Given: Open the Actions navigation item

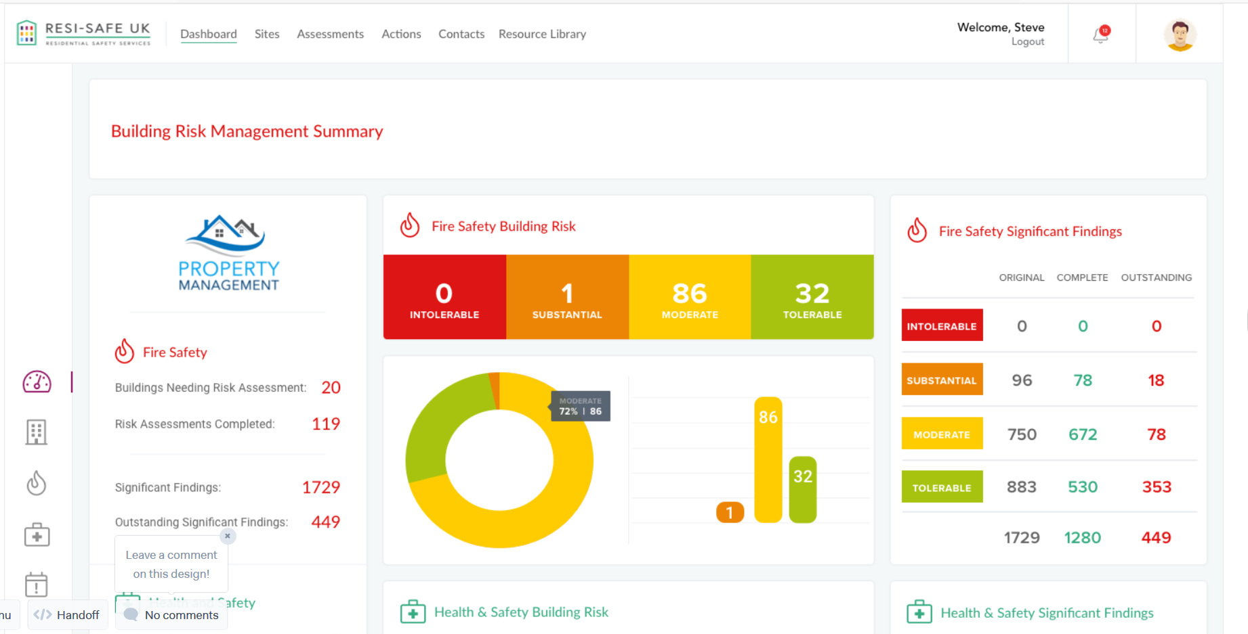Looking at the screenshot, I should pyautogui.click(x=401, y=34).
